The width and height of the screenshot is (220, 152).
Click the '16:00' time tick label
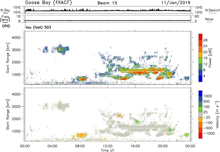[x=135, y=146]
